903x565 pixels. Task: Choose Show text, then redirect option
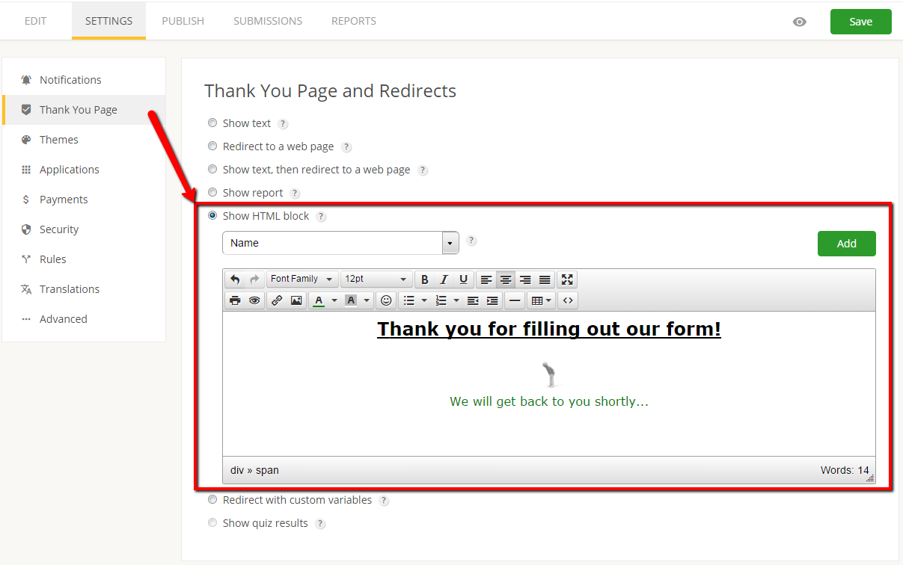point(212,169)
